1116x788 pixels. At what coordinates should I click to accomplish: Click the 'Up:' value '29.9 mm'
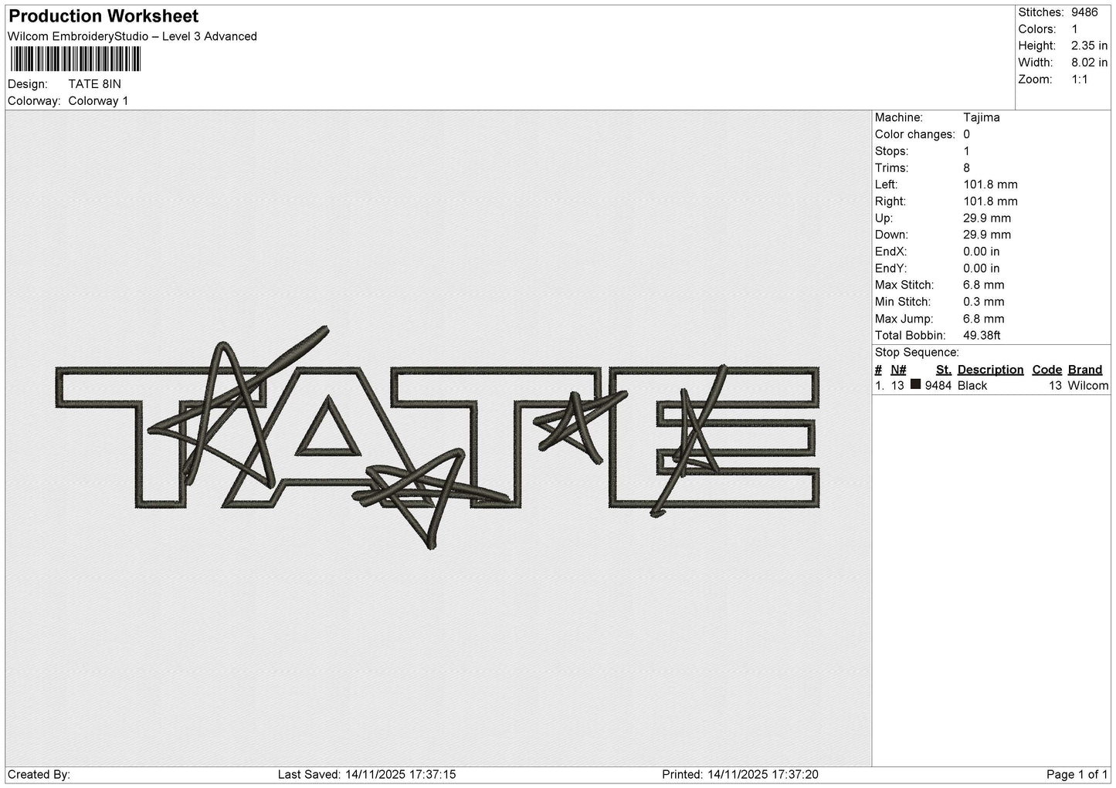[x=987, y=218]
